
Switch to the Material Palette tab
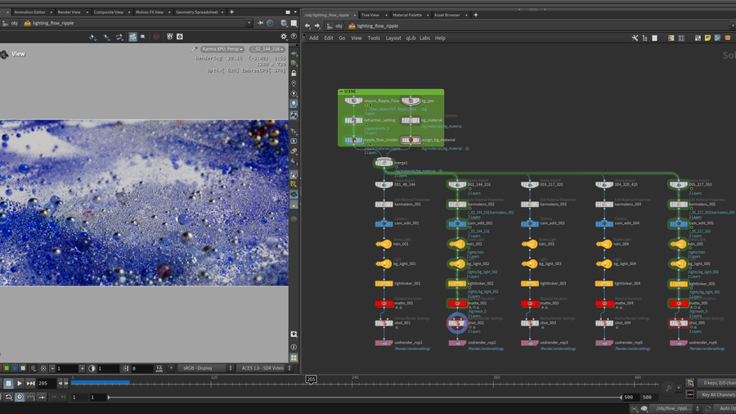click(x=406, y=15)
